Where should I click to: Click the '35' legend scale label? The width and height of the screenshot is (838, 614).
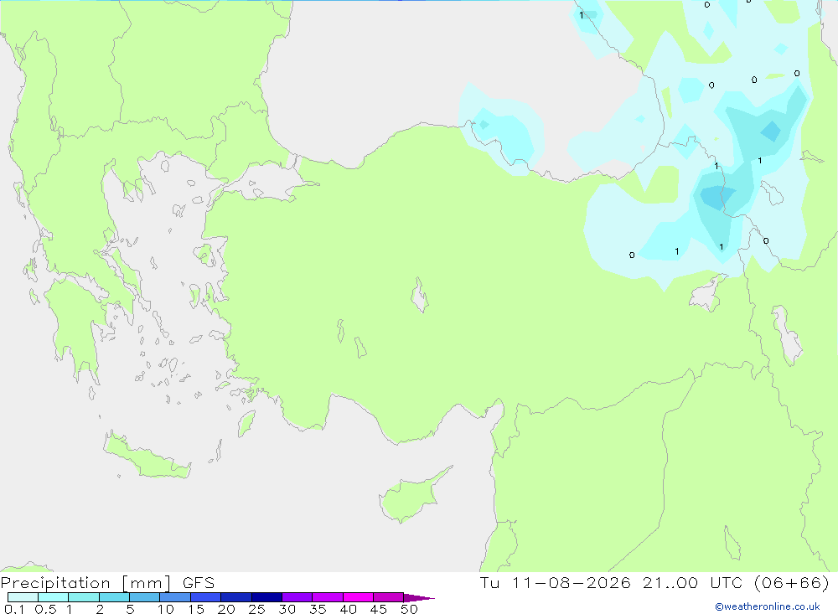click(318, 609)
